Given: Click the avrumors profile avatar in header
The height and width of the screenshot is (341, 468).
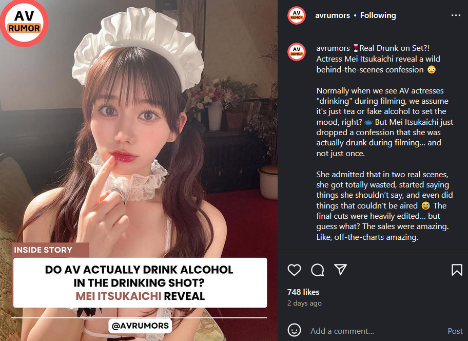Looking at the screenshot, I should [x=297, y=15].
